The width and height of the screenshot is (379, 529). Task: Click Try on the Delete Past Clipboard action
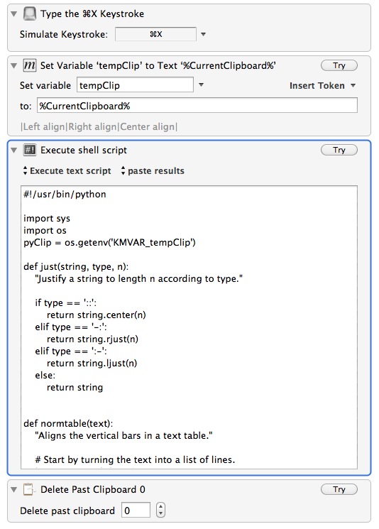[x=339, y=489]
